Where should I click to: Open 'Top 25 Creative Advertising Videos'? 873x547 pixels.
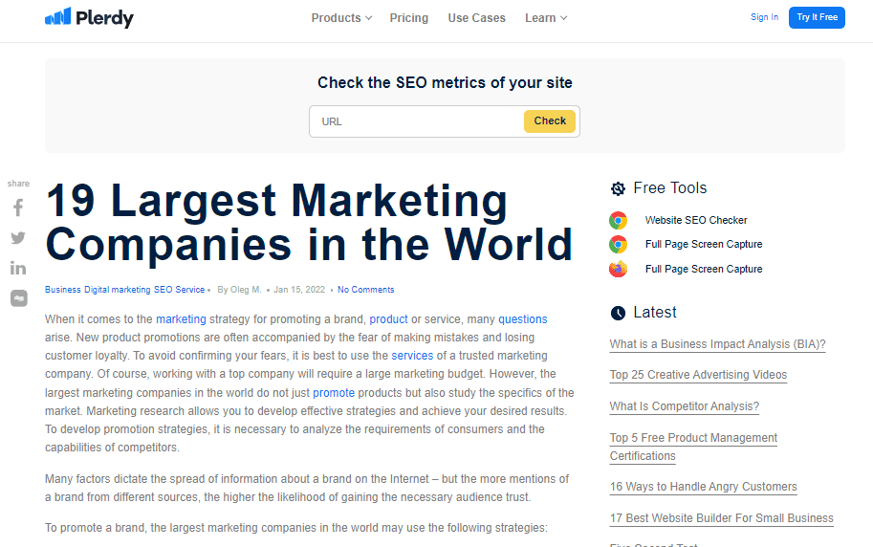point(698,375)
